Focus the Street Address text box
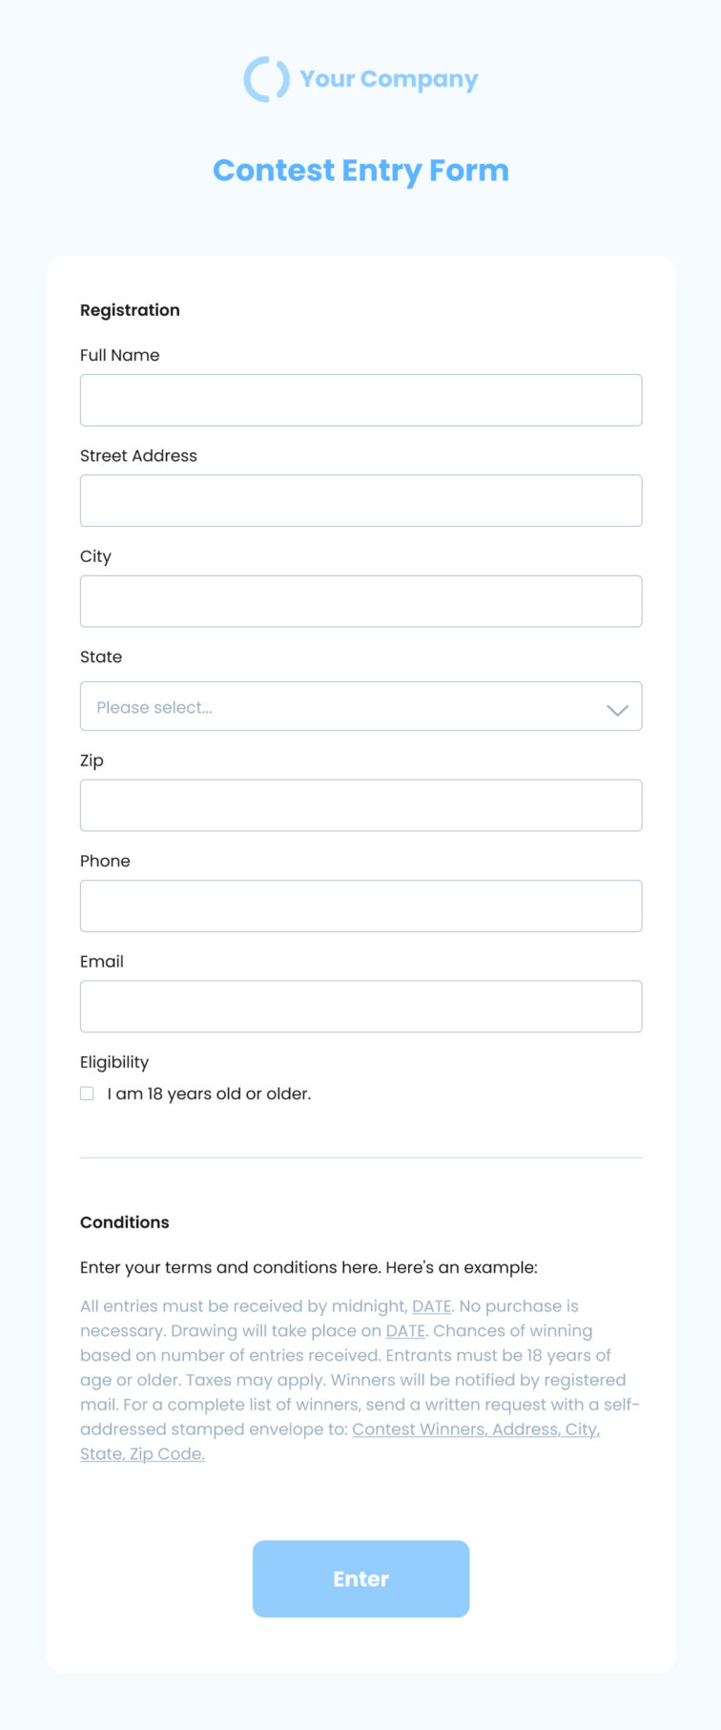The image size is (721, 1730). pyautogui.click(x=360, y=501)
